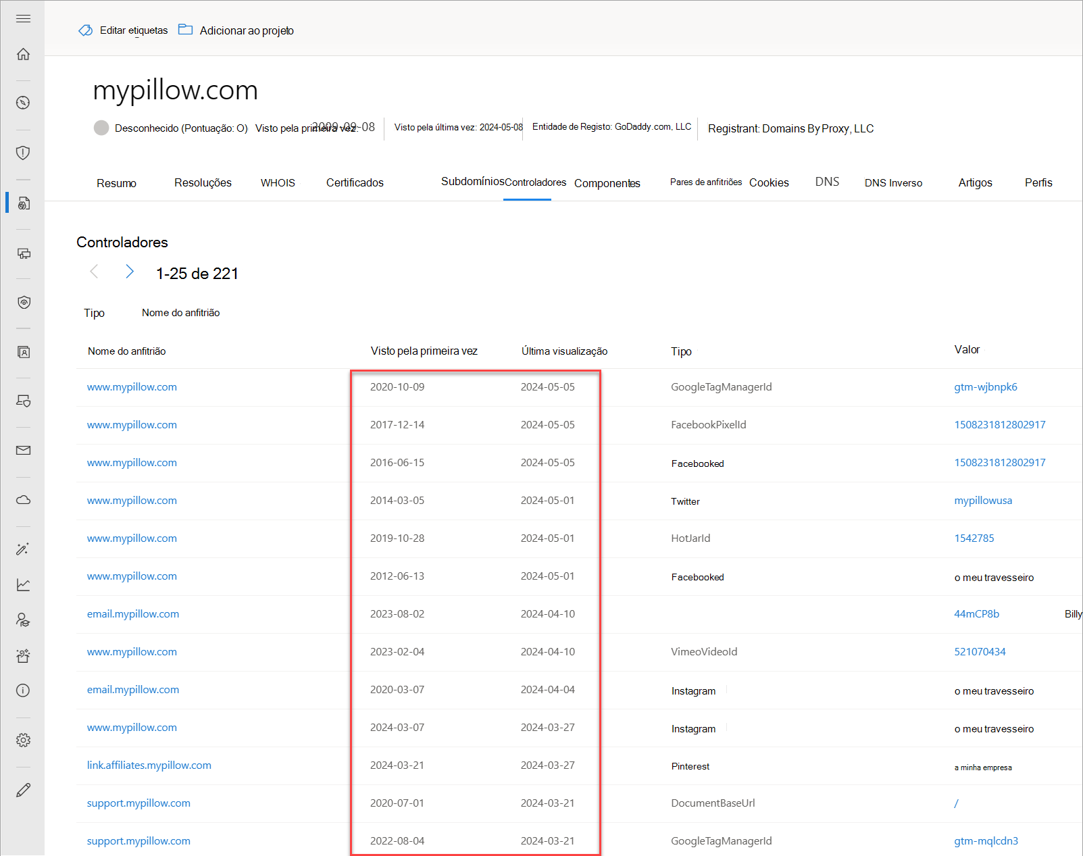Screen dimensions: 1083x856
Task: Open the magic wand icon in sidebar
Action: pyautogui.click(x=23, y=549)
